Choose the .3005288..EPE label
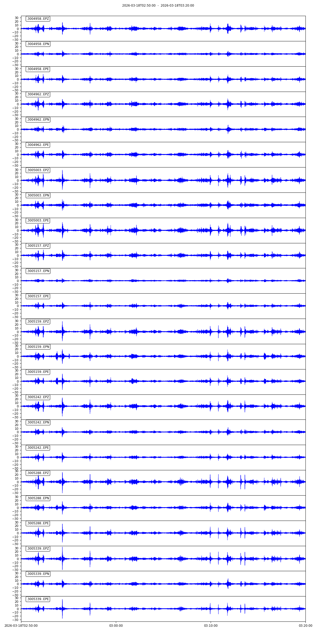The height and width of the screenshot is (632, 316). pos(38,523)
